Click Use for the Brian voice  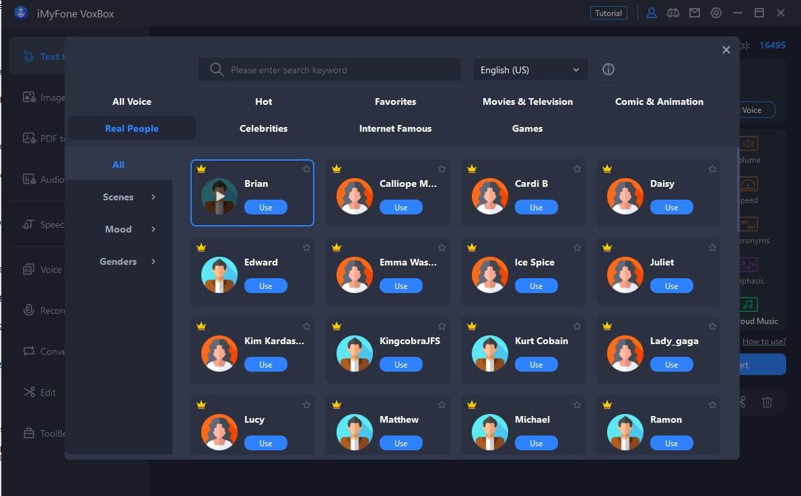tap(266, 207)
